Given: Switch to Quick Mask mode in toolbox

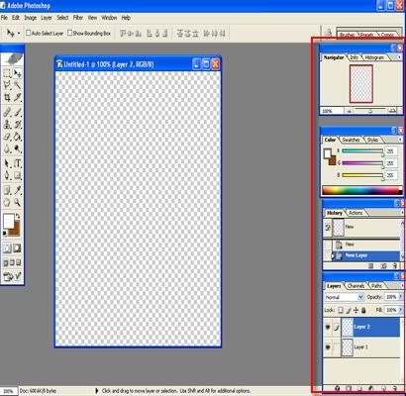Looking at the screenshot, I should [17, 248].
